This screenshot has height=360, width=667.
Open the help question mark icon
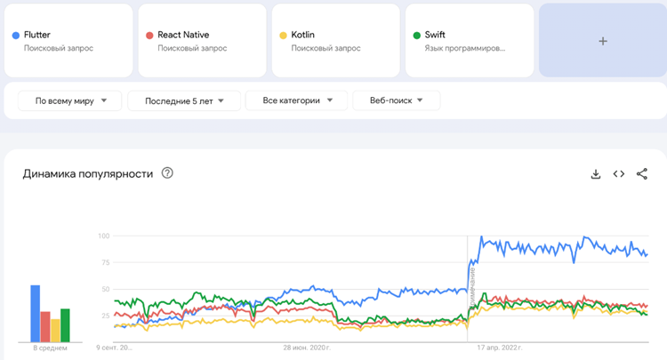click(x=167, y=173)
